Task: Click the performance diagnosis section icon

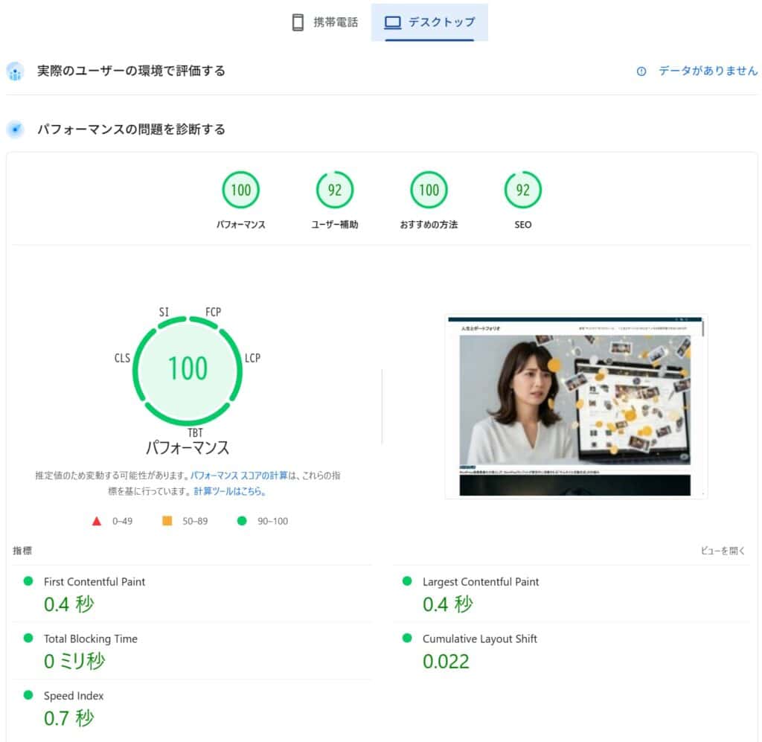Action: (x=15, y=129)
